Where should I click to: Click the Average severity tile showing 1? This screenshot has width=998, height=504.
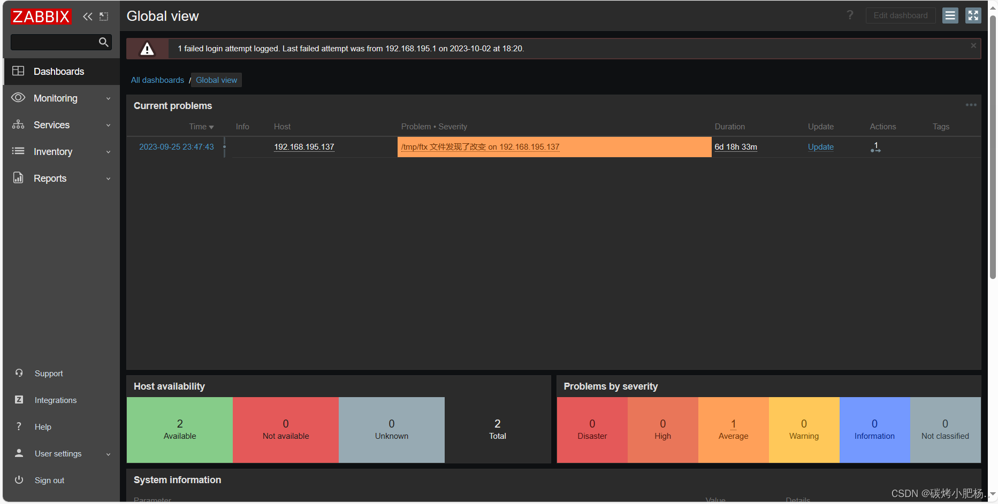pyautogui.click(x=734, y=430)
